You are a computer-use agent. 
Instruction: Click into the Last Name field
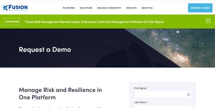point(163,107)
